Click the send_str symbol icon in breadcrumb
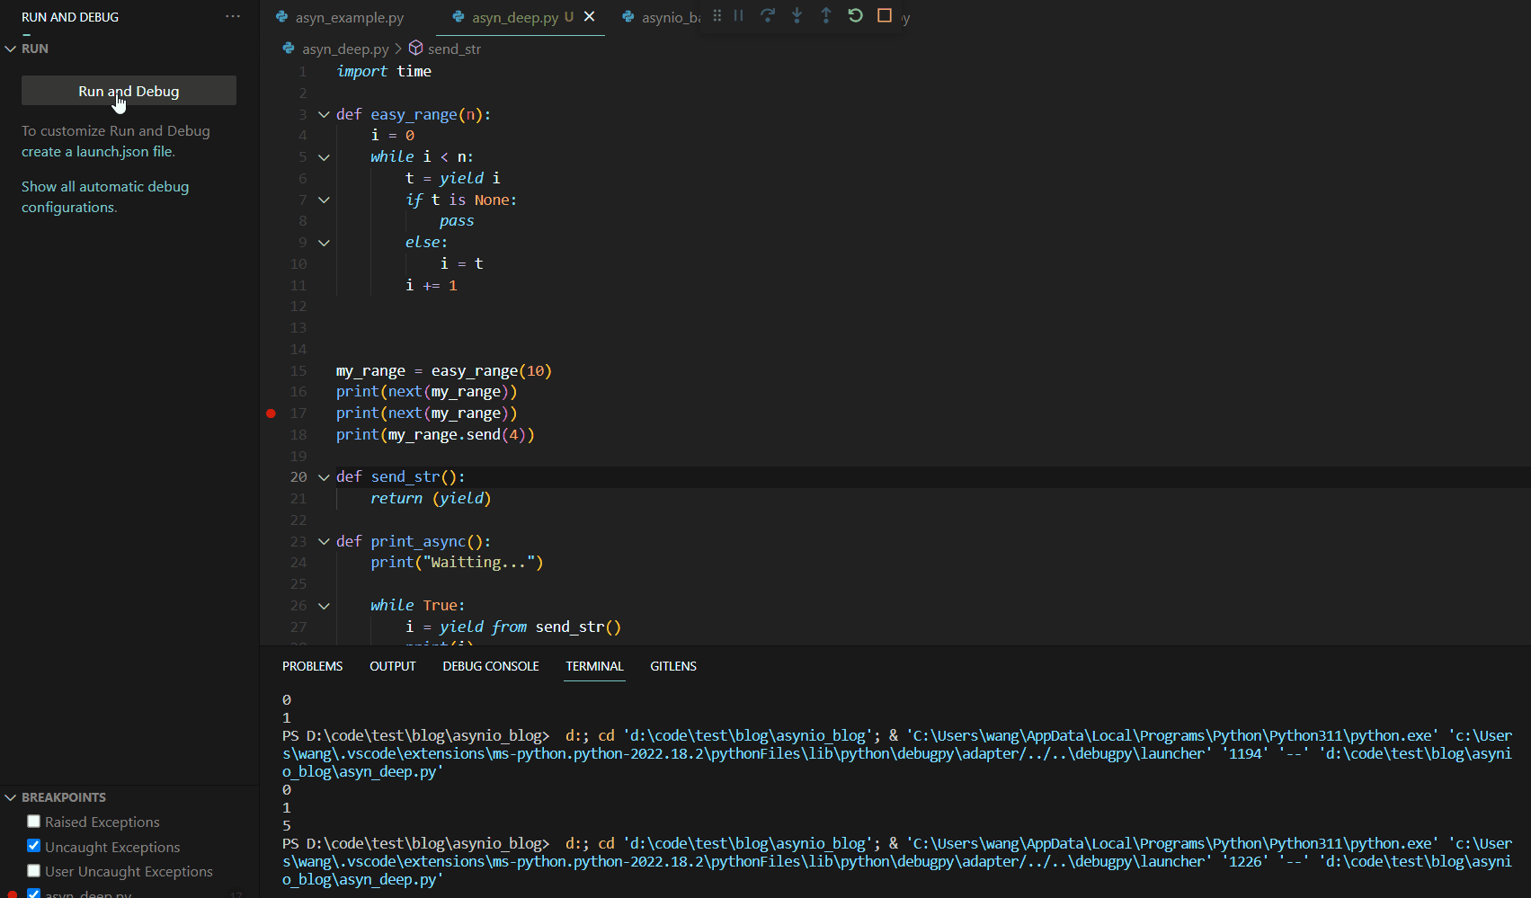The image size is (1531, 898). tap(416, 48)
